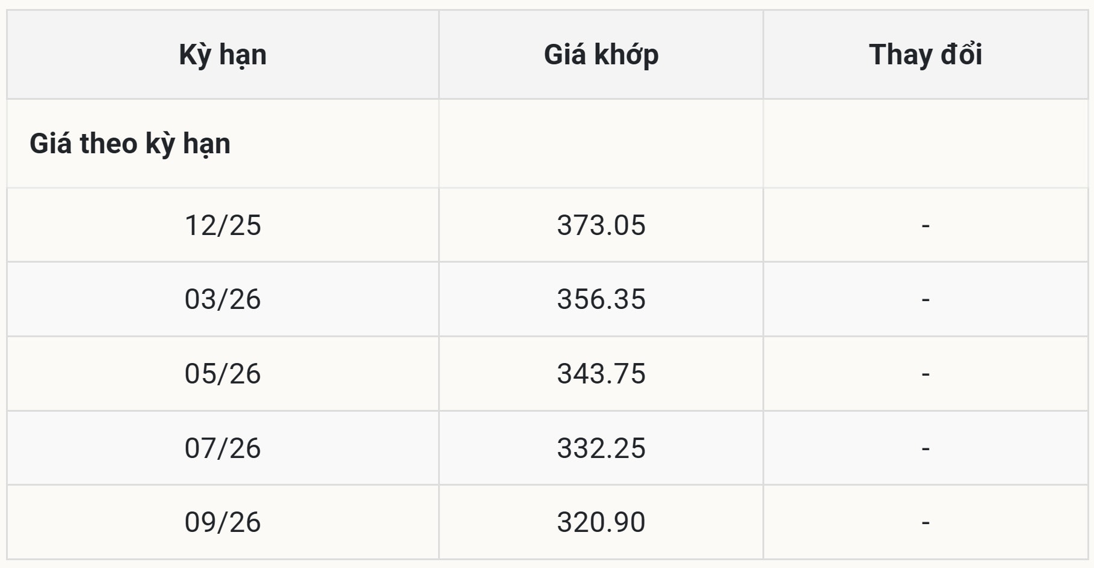Click the 05/26 term cell
This screenshot has height=568, width=1094.
click(x=223, y=374)
